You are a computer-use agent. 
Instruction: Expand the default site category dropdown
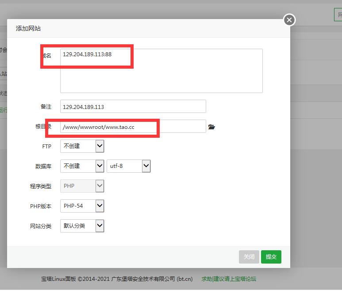click(82, 226)
